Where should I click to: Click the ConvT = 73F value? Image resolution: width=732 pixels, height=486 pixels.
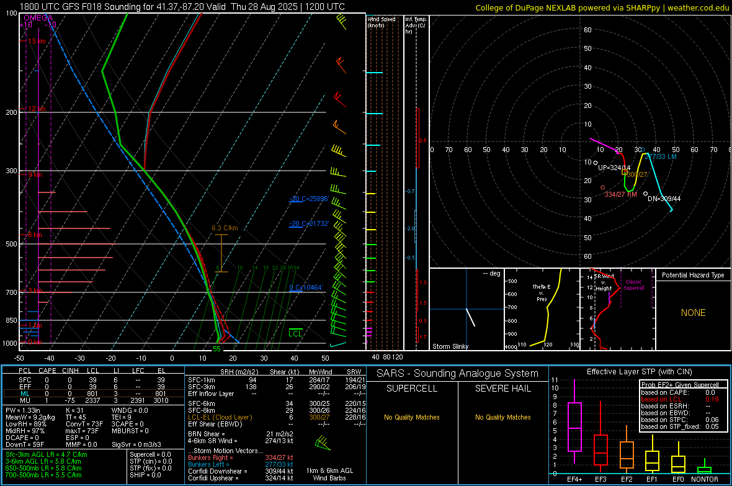pyautogui.click(x=84, y=424)
